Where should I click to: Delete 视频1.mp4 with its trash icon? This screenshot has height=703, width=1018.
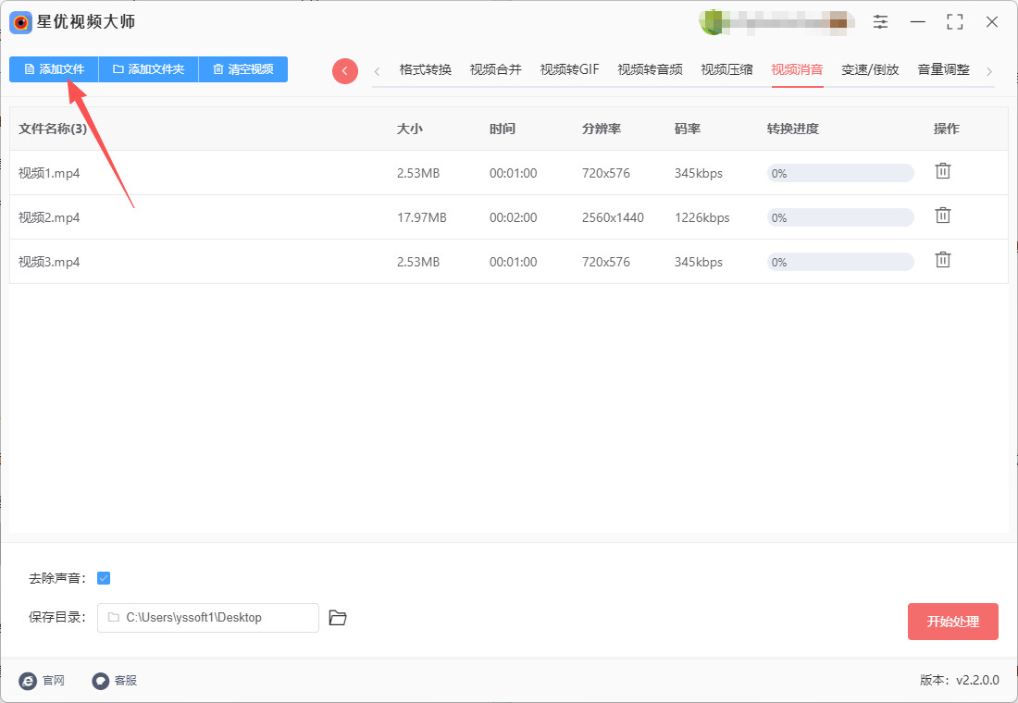tap(942, 171)
